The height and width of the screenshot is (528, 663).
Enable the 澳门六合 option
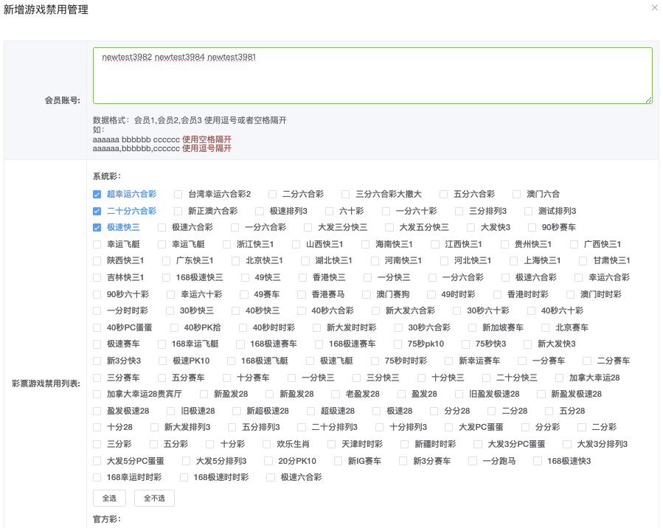tap(517, 195)
